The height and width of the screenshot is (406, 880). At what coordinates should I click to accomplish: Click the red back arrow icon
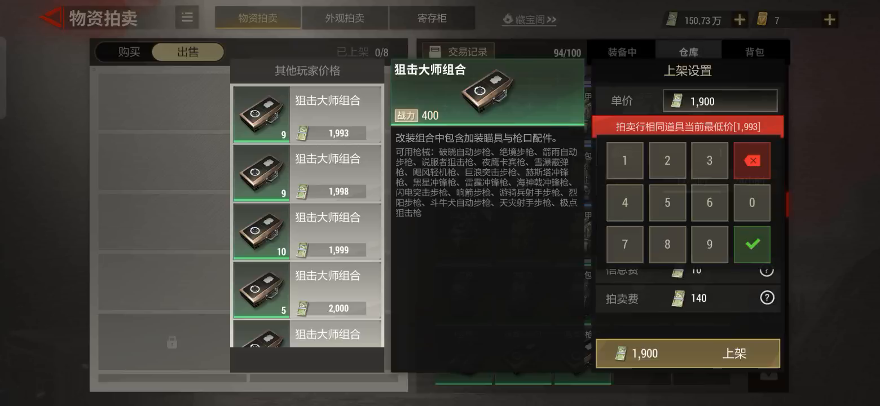pyautogui.click(x=51, y=18)
